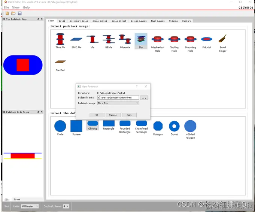Click Help in New Padstack dialog
The height and width of the screenshot is (212, 255).
click(129, 115)
